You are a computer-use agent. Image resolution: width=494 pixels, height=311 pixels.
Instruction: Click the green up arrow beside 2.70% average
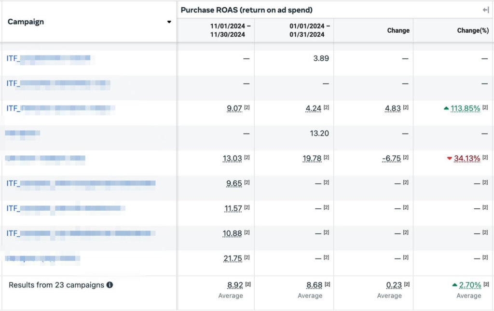(x=454, y=285)
